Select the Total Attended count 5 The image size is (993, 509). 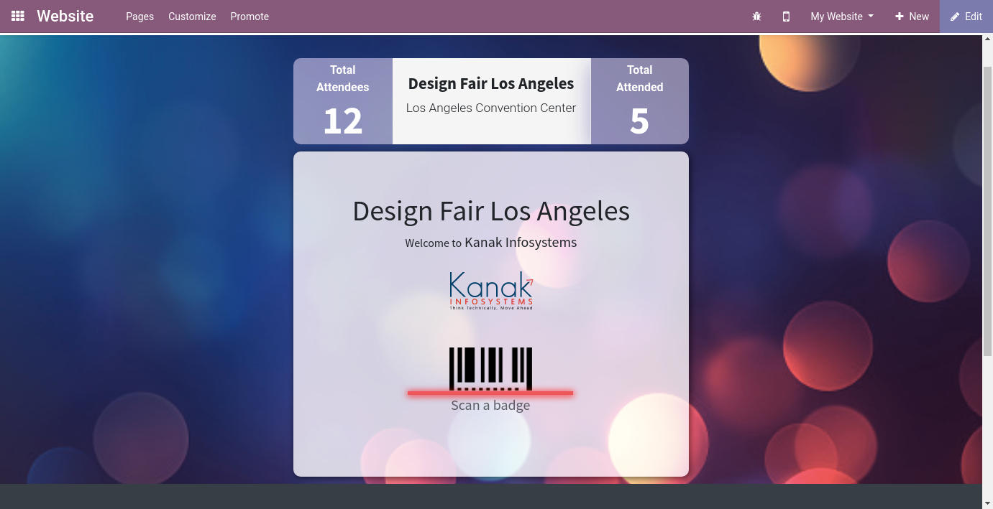coord(639,121)
